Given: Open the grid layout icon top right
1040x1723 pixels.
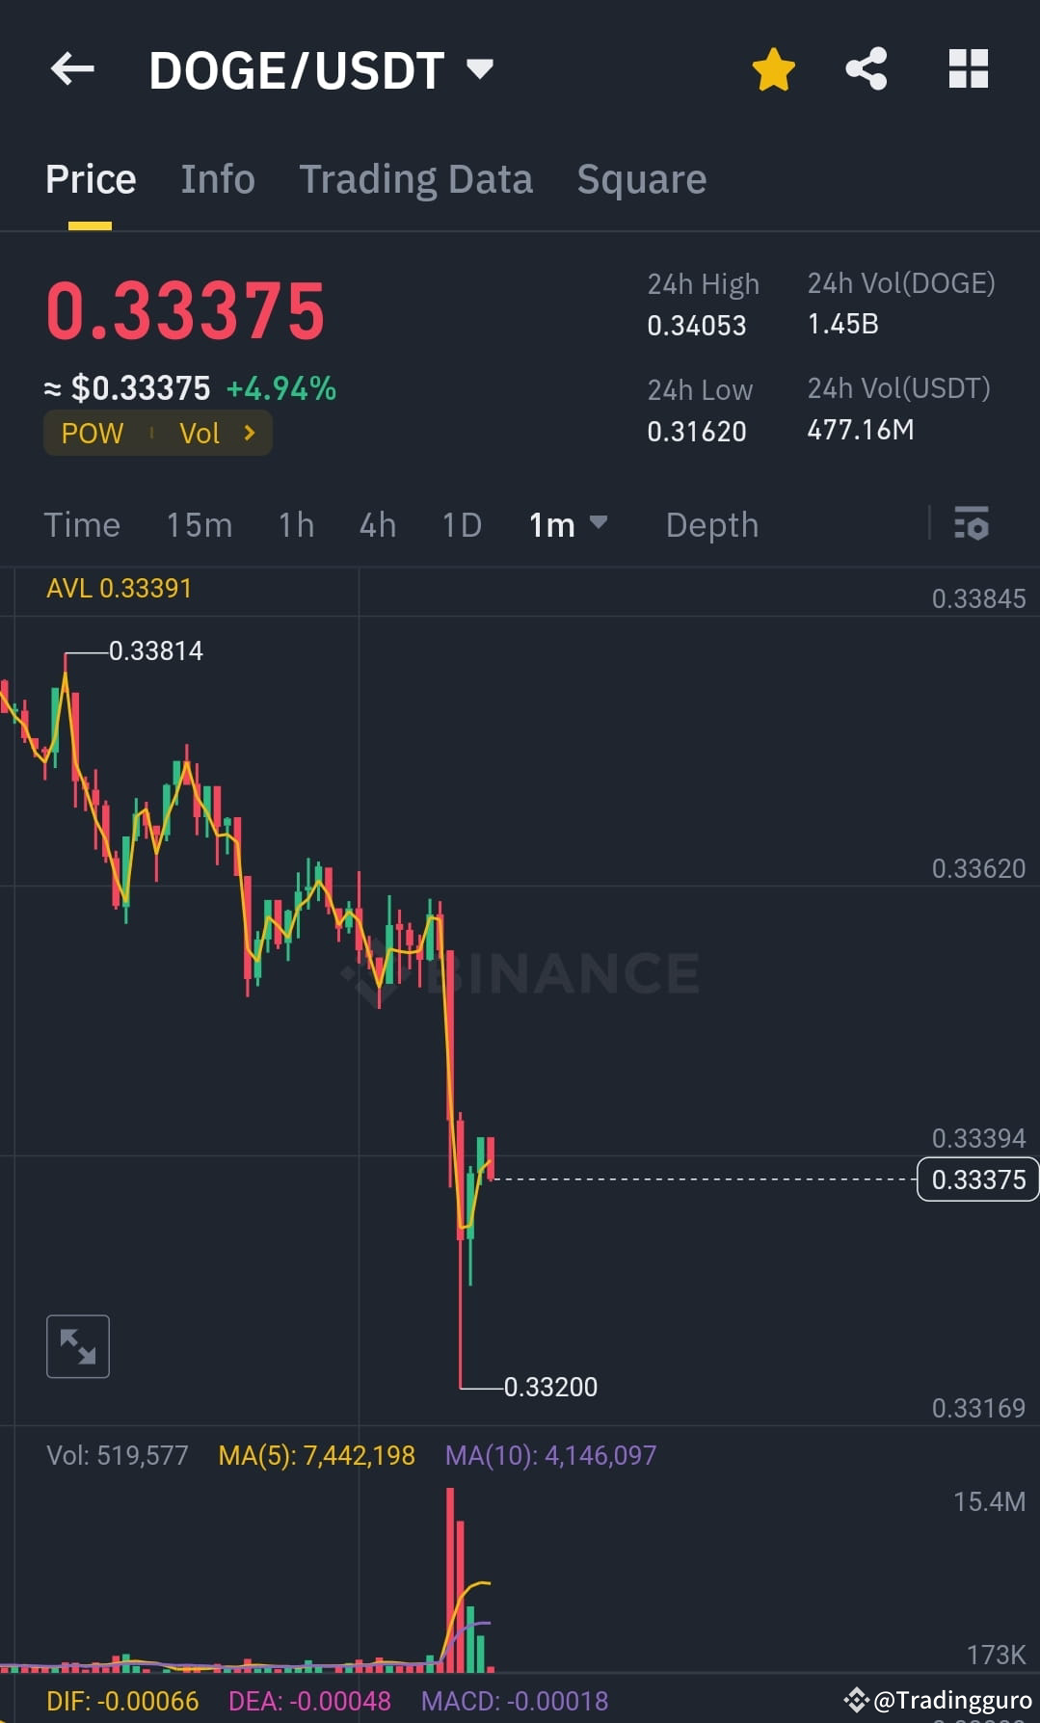Looking at the screenshot, I should (967, 68).
